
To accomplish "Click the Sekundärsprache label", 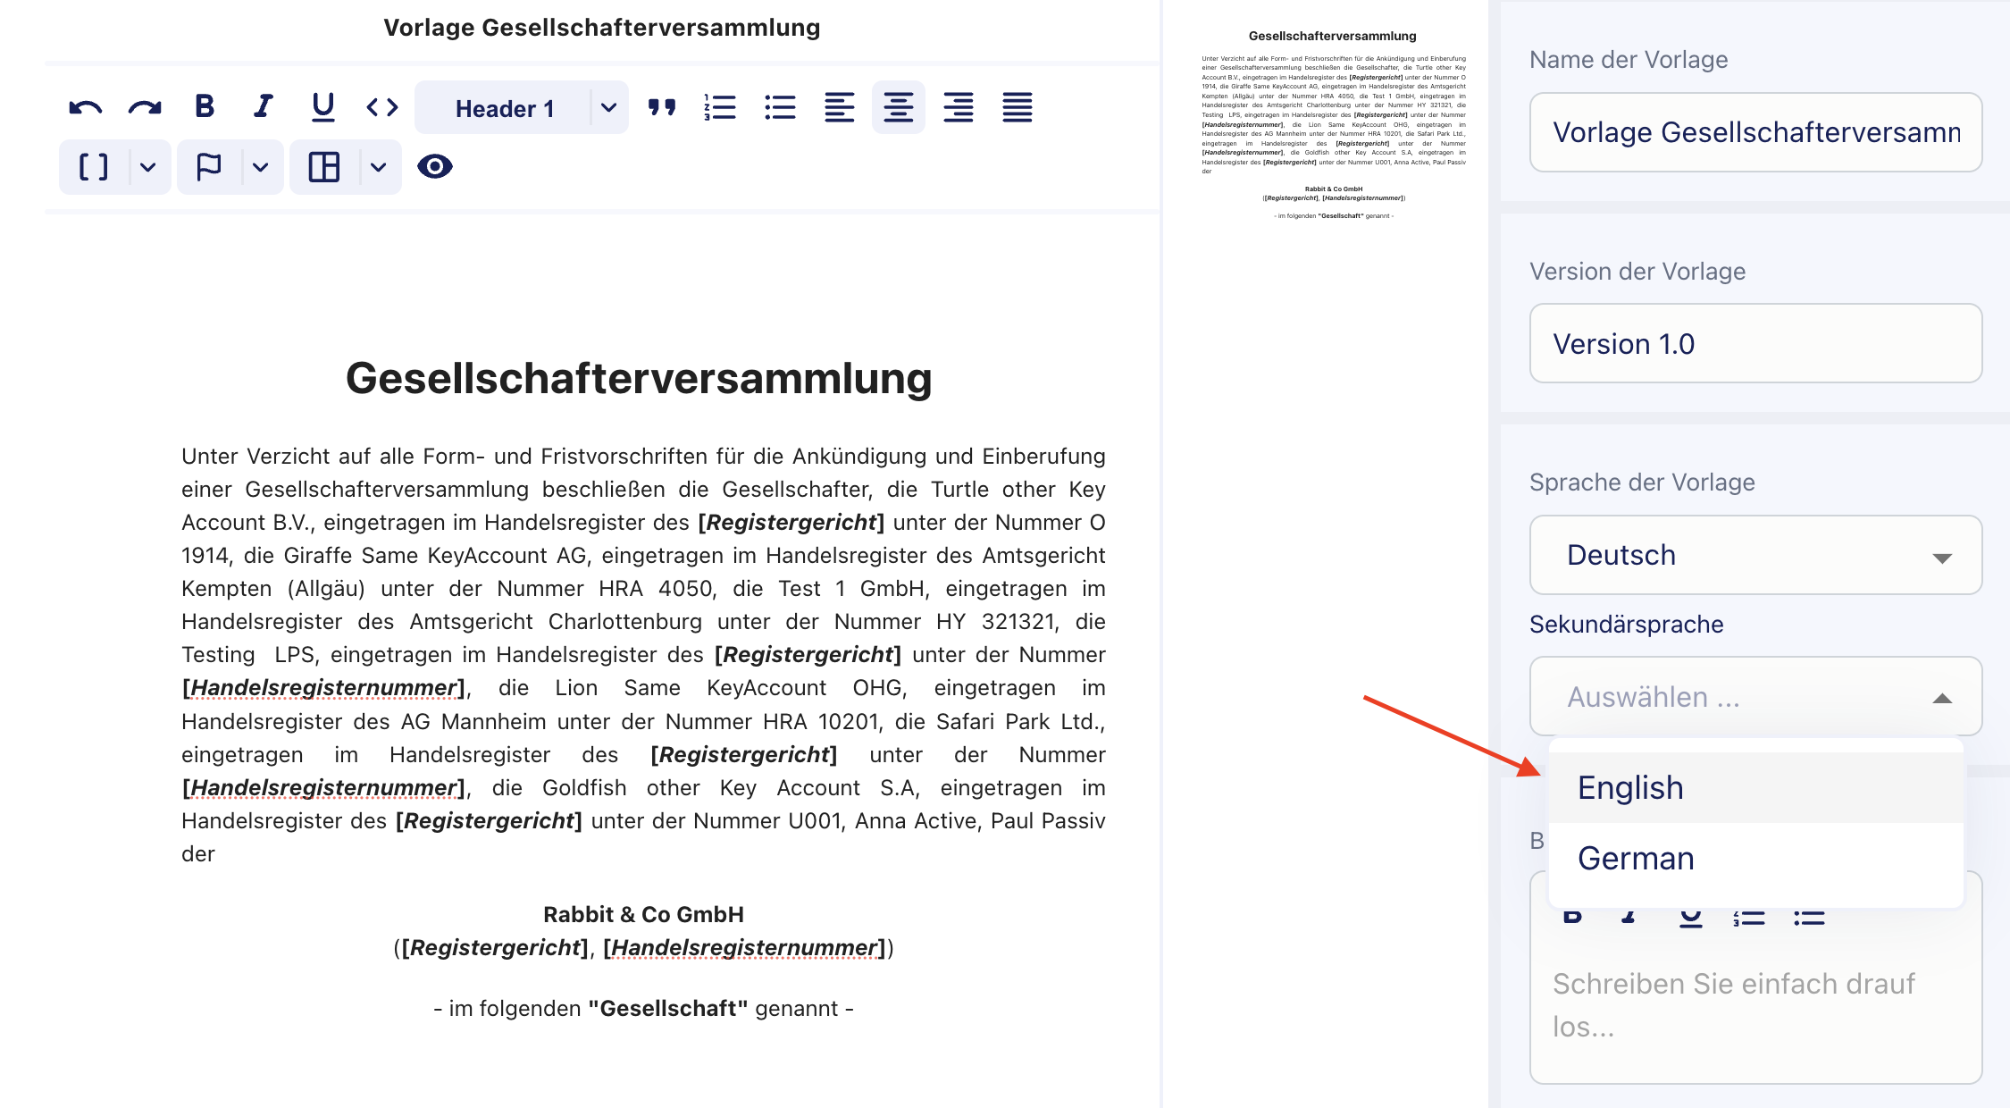I will [1626, 625].
